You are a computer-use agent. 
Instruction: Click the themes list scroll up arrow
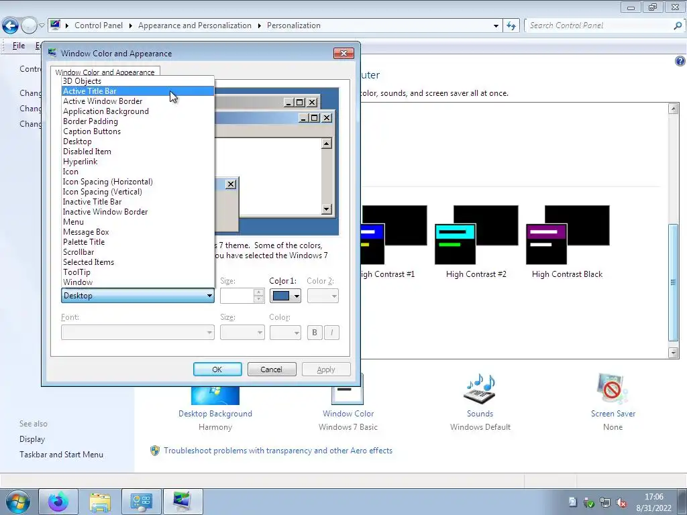pos(674,108)
